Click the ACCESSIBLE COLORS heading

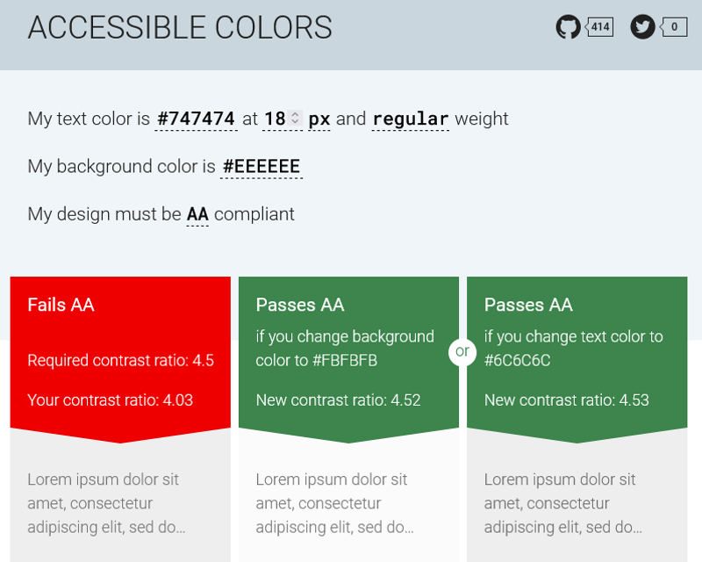180,28
